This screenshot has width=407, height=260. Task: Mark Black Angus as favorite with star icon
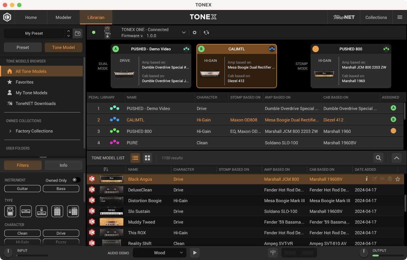[x=398, y=179]
